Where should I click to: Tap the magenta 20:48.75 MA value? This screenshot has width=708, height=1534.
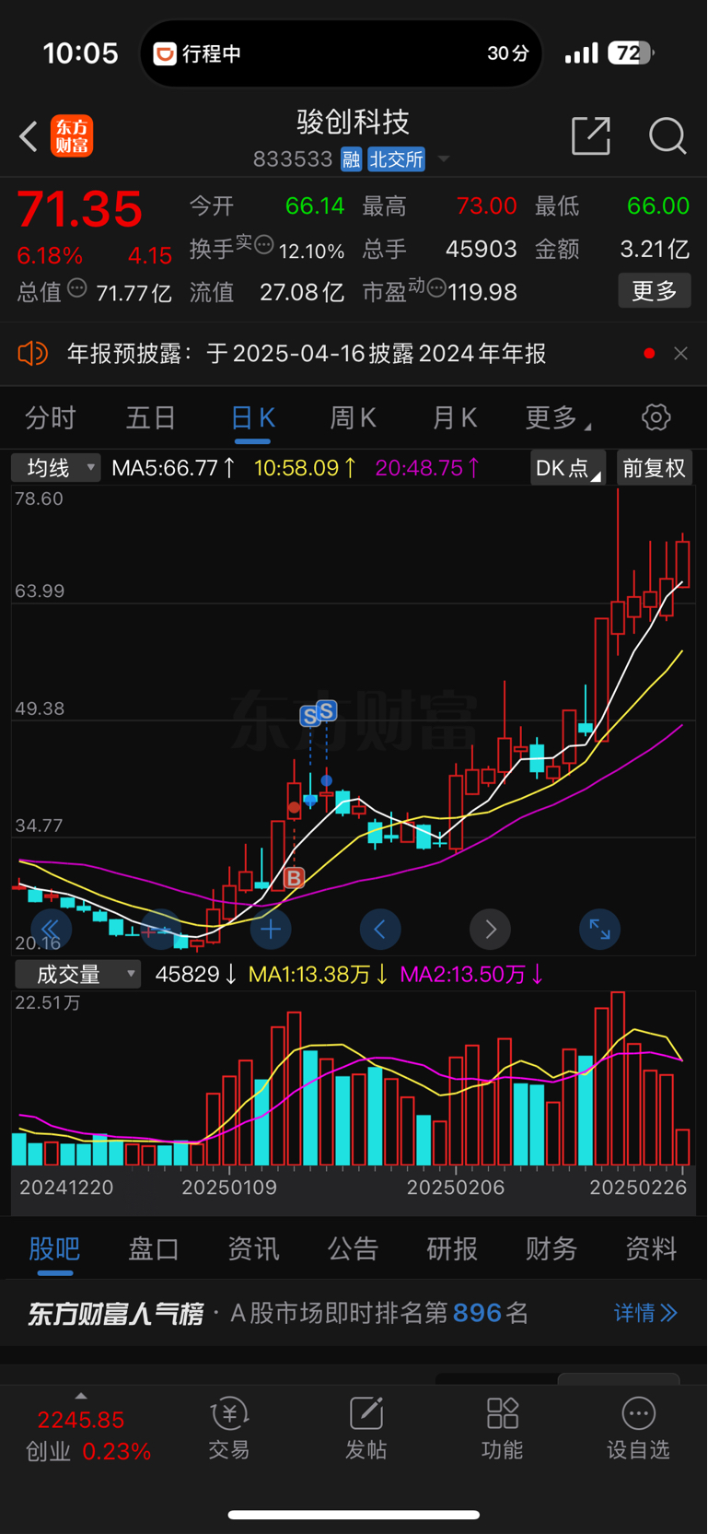point(427,468)
